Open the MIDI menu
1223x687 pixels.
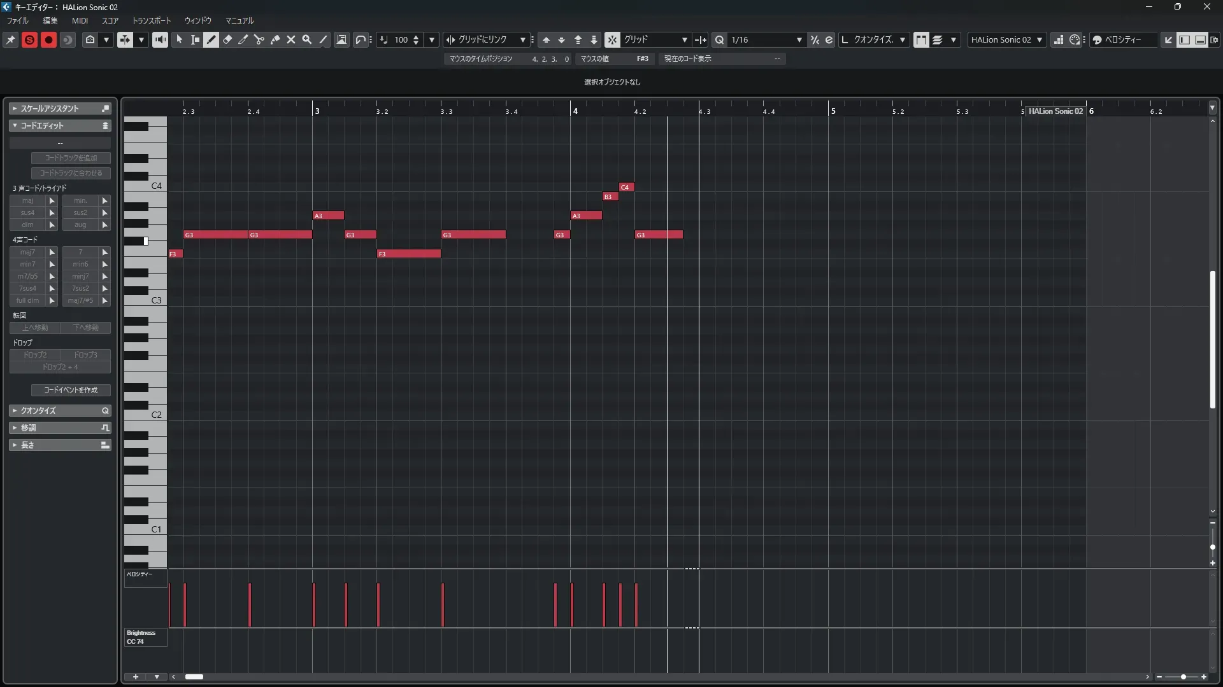click(x=80, y=21)
